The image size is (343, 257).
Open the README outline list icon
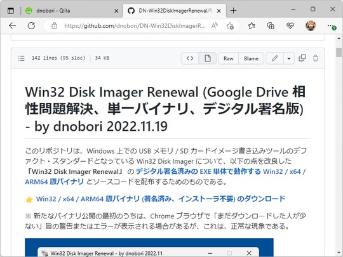[x=21, y=58]
